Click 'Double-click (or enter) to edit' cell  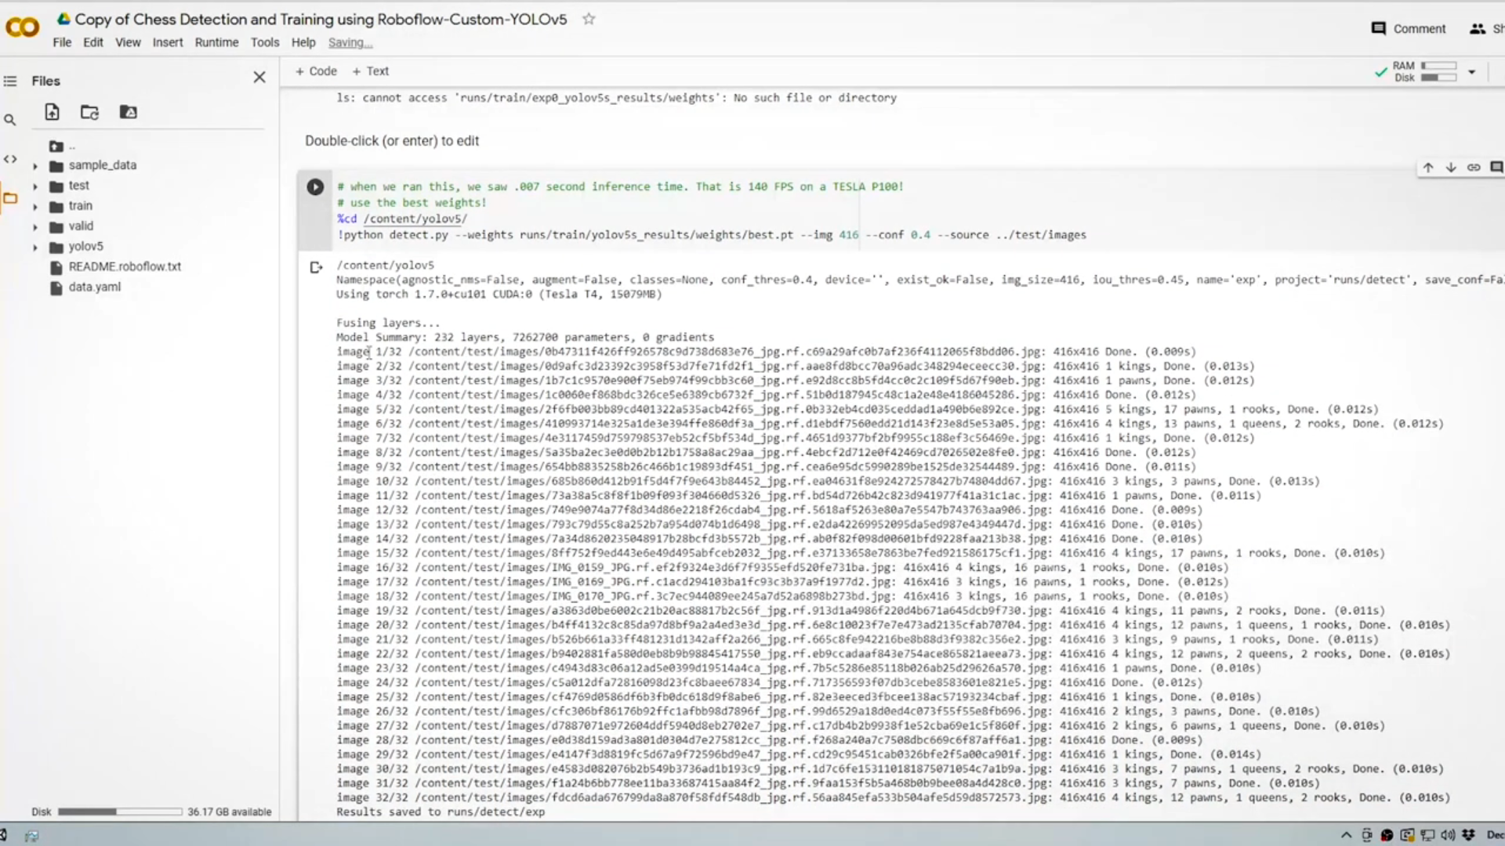point(392,141)
